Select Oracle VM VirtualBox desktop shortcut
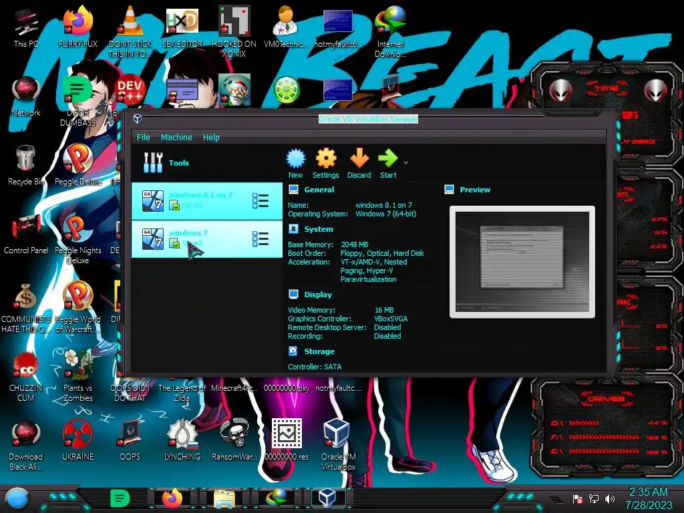 338,445
